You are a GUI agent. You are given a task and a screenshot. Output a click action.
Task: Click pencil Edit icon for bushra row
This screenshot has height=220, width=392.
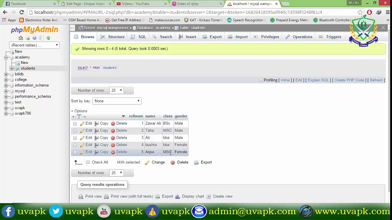[x=82, y=145]
